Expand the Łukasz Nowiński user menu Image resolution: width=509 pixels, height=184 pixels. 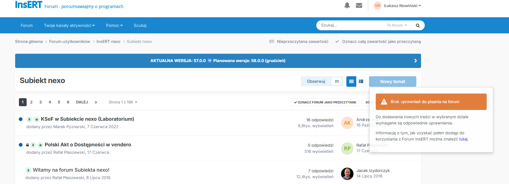pyautogui.click(x=402, y=6)
